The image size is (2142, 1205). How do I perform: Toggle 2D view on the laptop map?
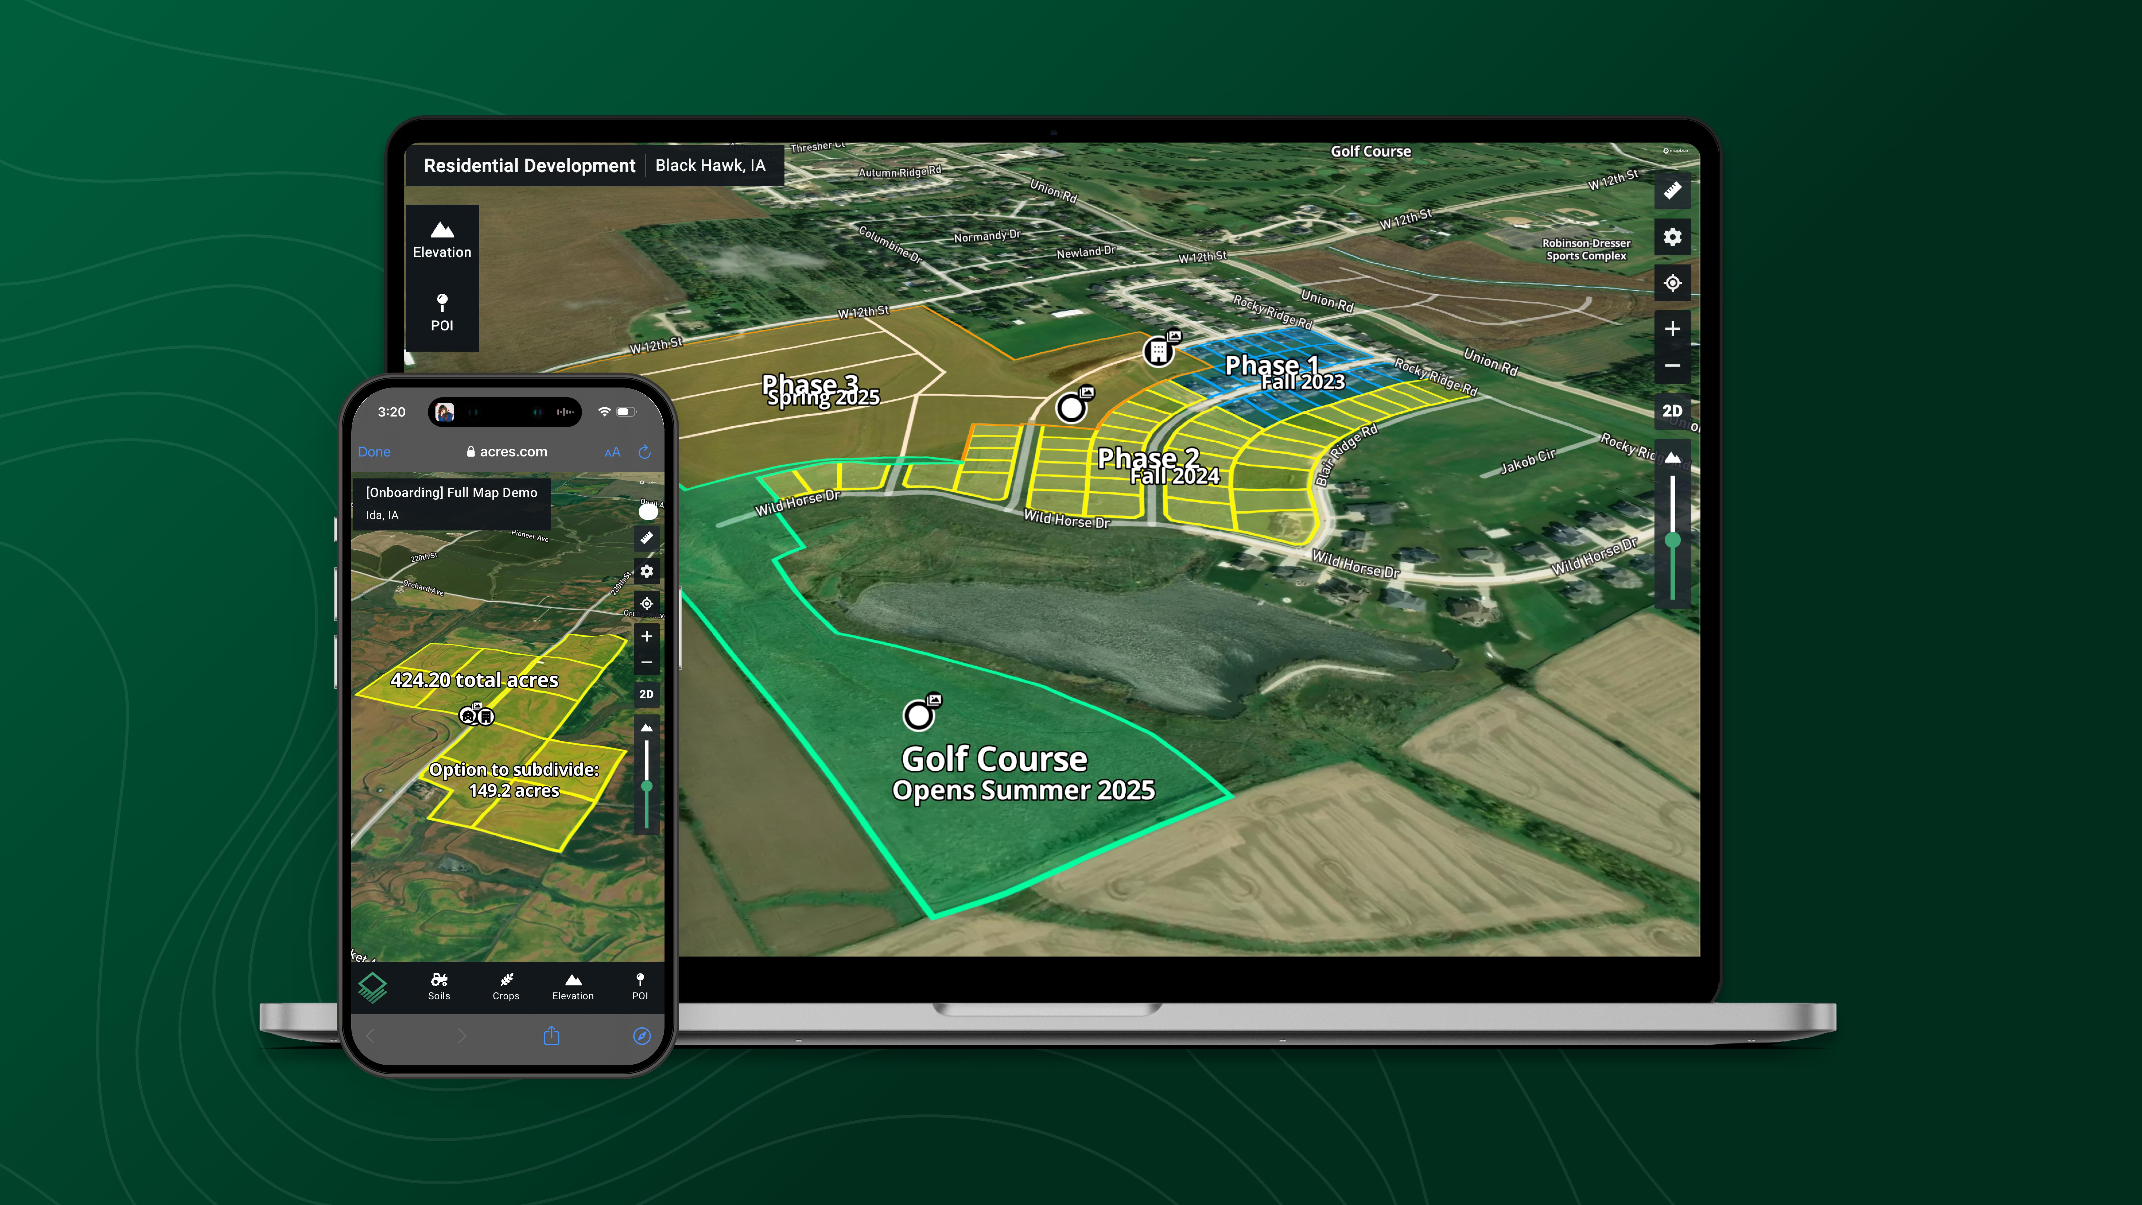(1672, 411)
